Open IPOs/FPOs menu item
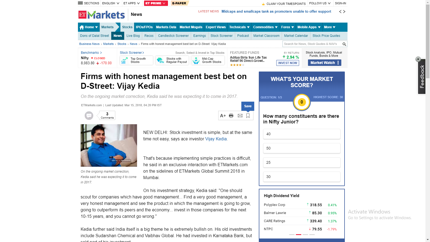This screenshot has width=430, height=242. tap(144, 27)
